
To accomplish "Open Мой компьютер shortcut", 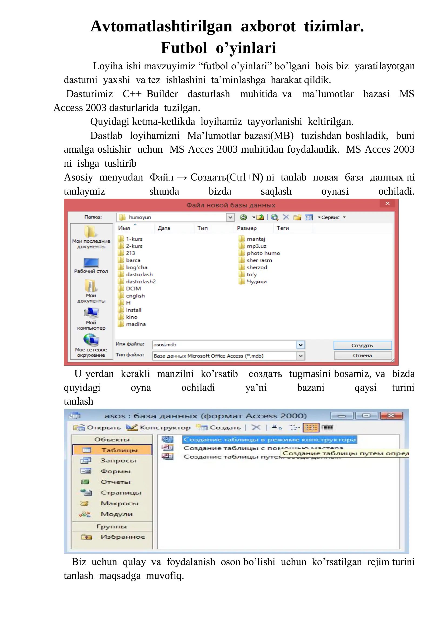I will coord(91,319).
